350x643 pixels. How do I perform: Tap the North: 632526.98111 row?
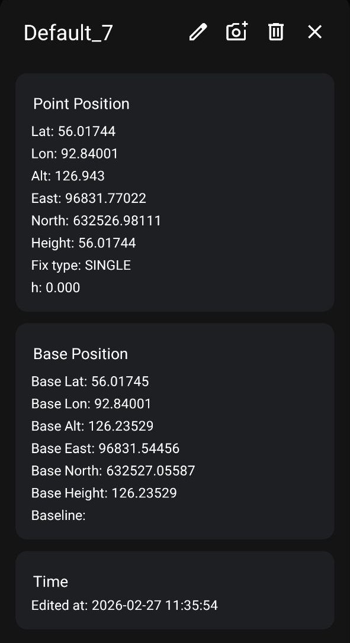click(96, 221)
